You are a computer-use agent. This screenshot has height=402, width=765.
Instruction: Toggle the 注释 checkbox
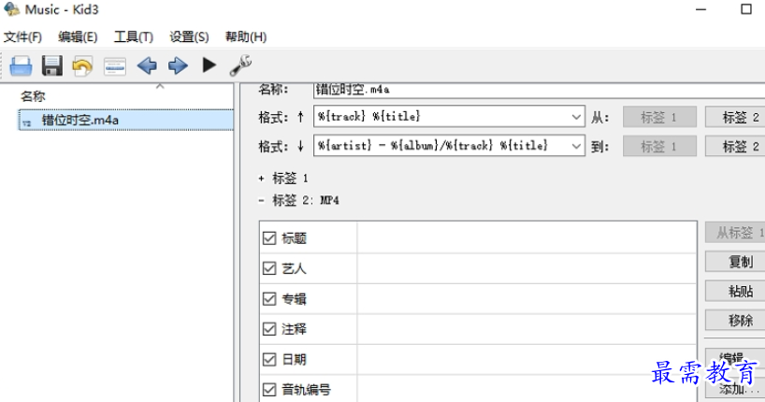coord(269,329)
